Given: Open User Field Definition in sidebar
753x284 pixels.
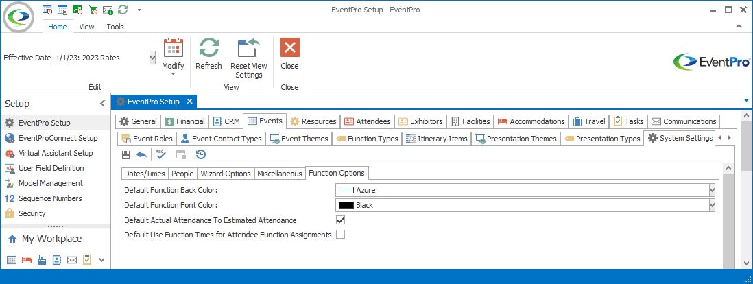Looking at the screenshot, I should (x=56, y=168).
